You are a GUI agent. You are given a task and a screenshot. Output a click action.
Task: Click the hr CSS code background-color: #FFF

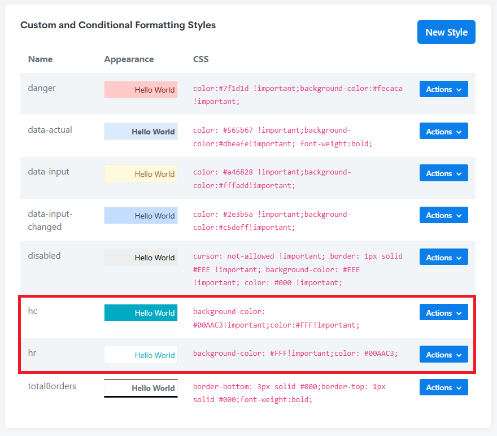coord(295,353)
